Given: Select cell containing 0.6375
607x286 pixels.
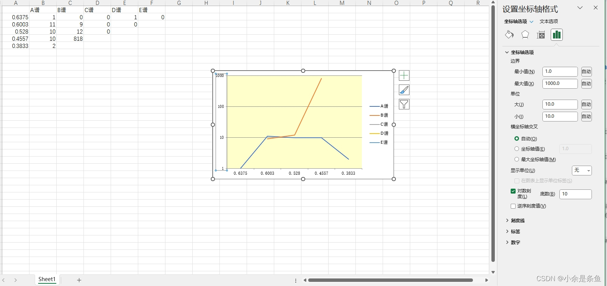Looking at the screenshot, I should (15, 17).
